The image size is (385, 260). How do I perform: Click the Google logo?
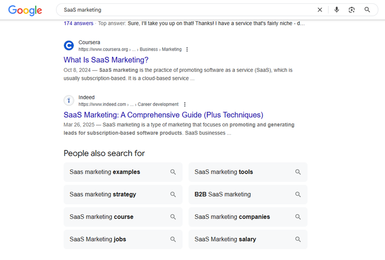pyautogui.click(x=25, y=10)
